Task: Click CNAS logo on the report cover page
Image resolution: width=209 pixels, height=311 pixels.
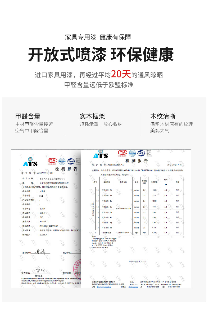Action: point(71,161)
